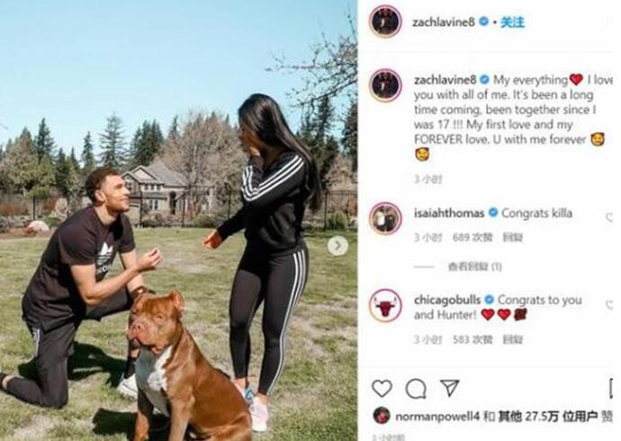
Task: Go to next photo with carousel arrow
Action: coord(337,246)
